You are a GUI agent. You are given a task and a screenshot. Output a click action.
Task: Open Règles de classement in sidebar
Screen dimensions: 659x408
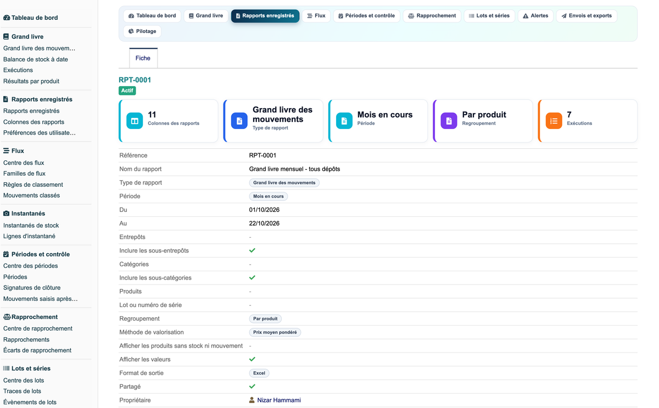(33, 185)
